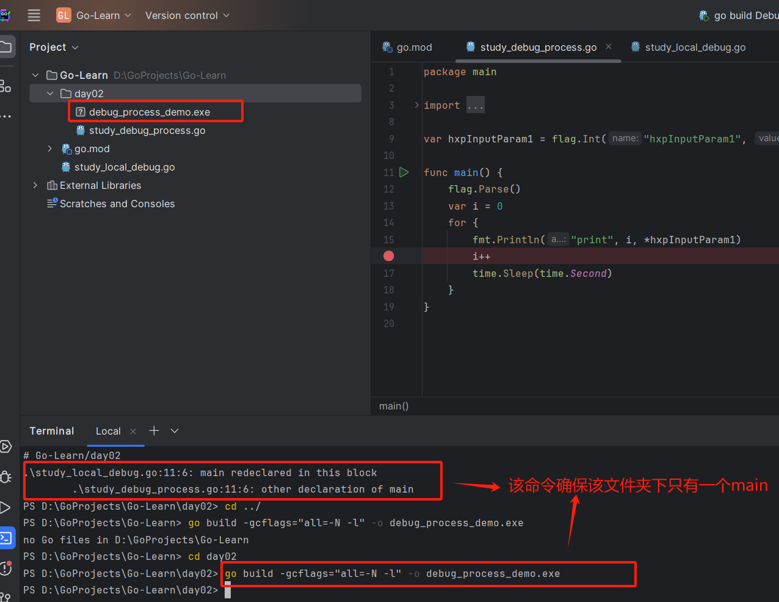Run main via green gutter play icon
This screenshot has height=602, width=779.
click(404, 172)
